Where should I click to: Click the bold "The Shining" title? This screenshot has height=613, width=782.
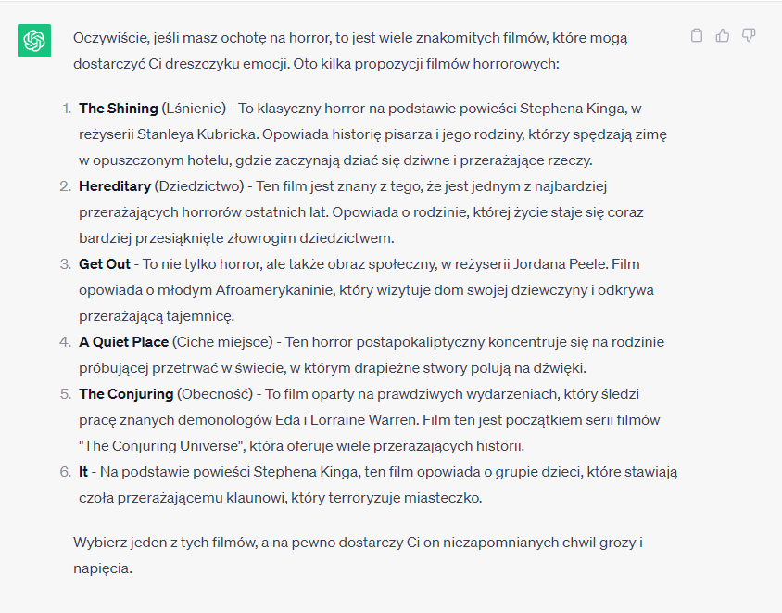pyautogui.click(x=119, y=109)
